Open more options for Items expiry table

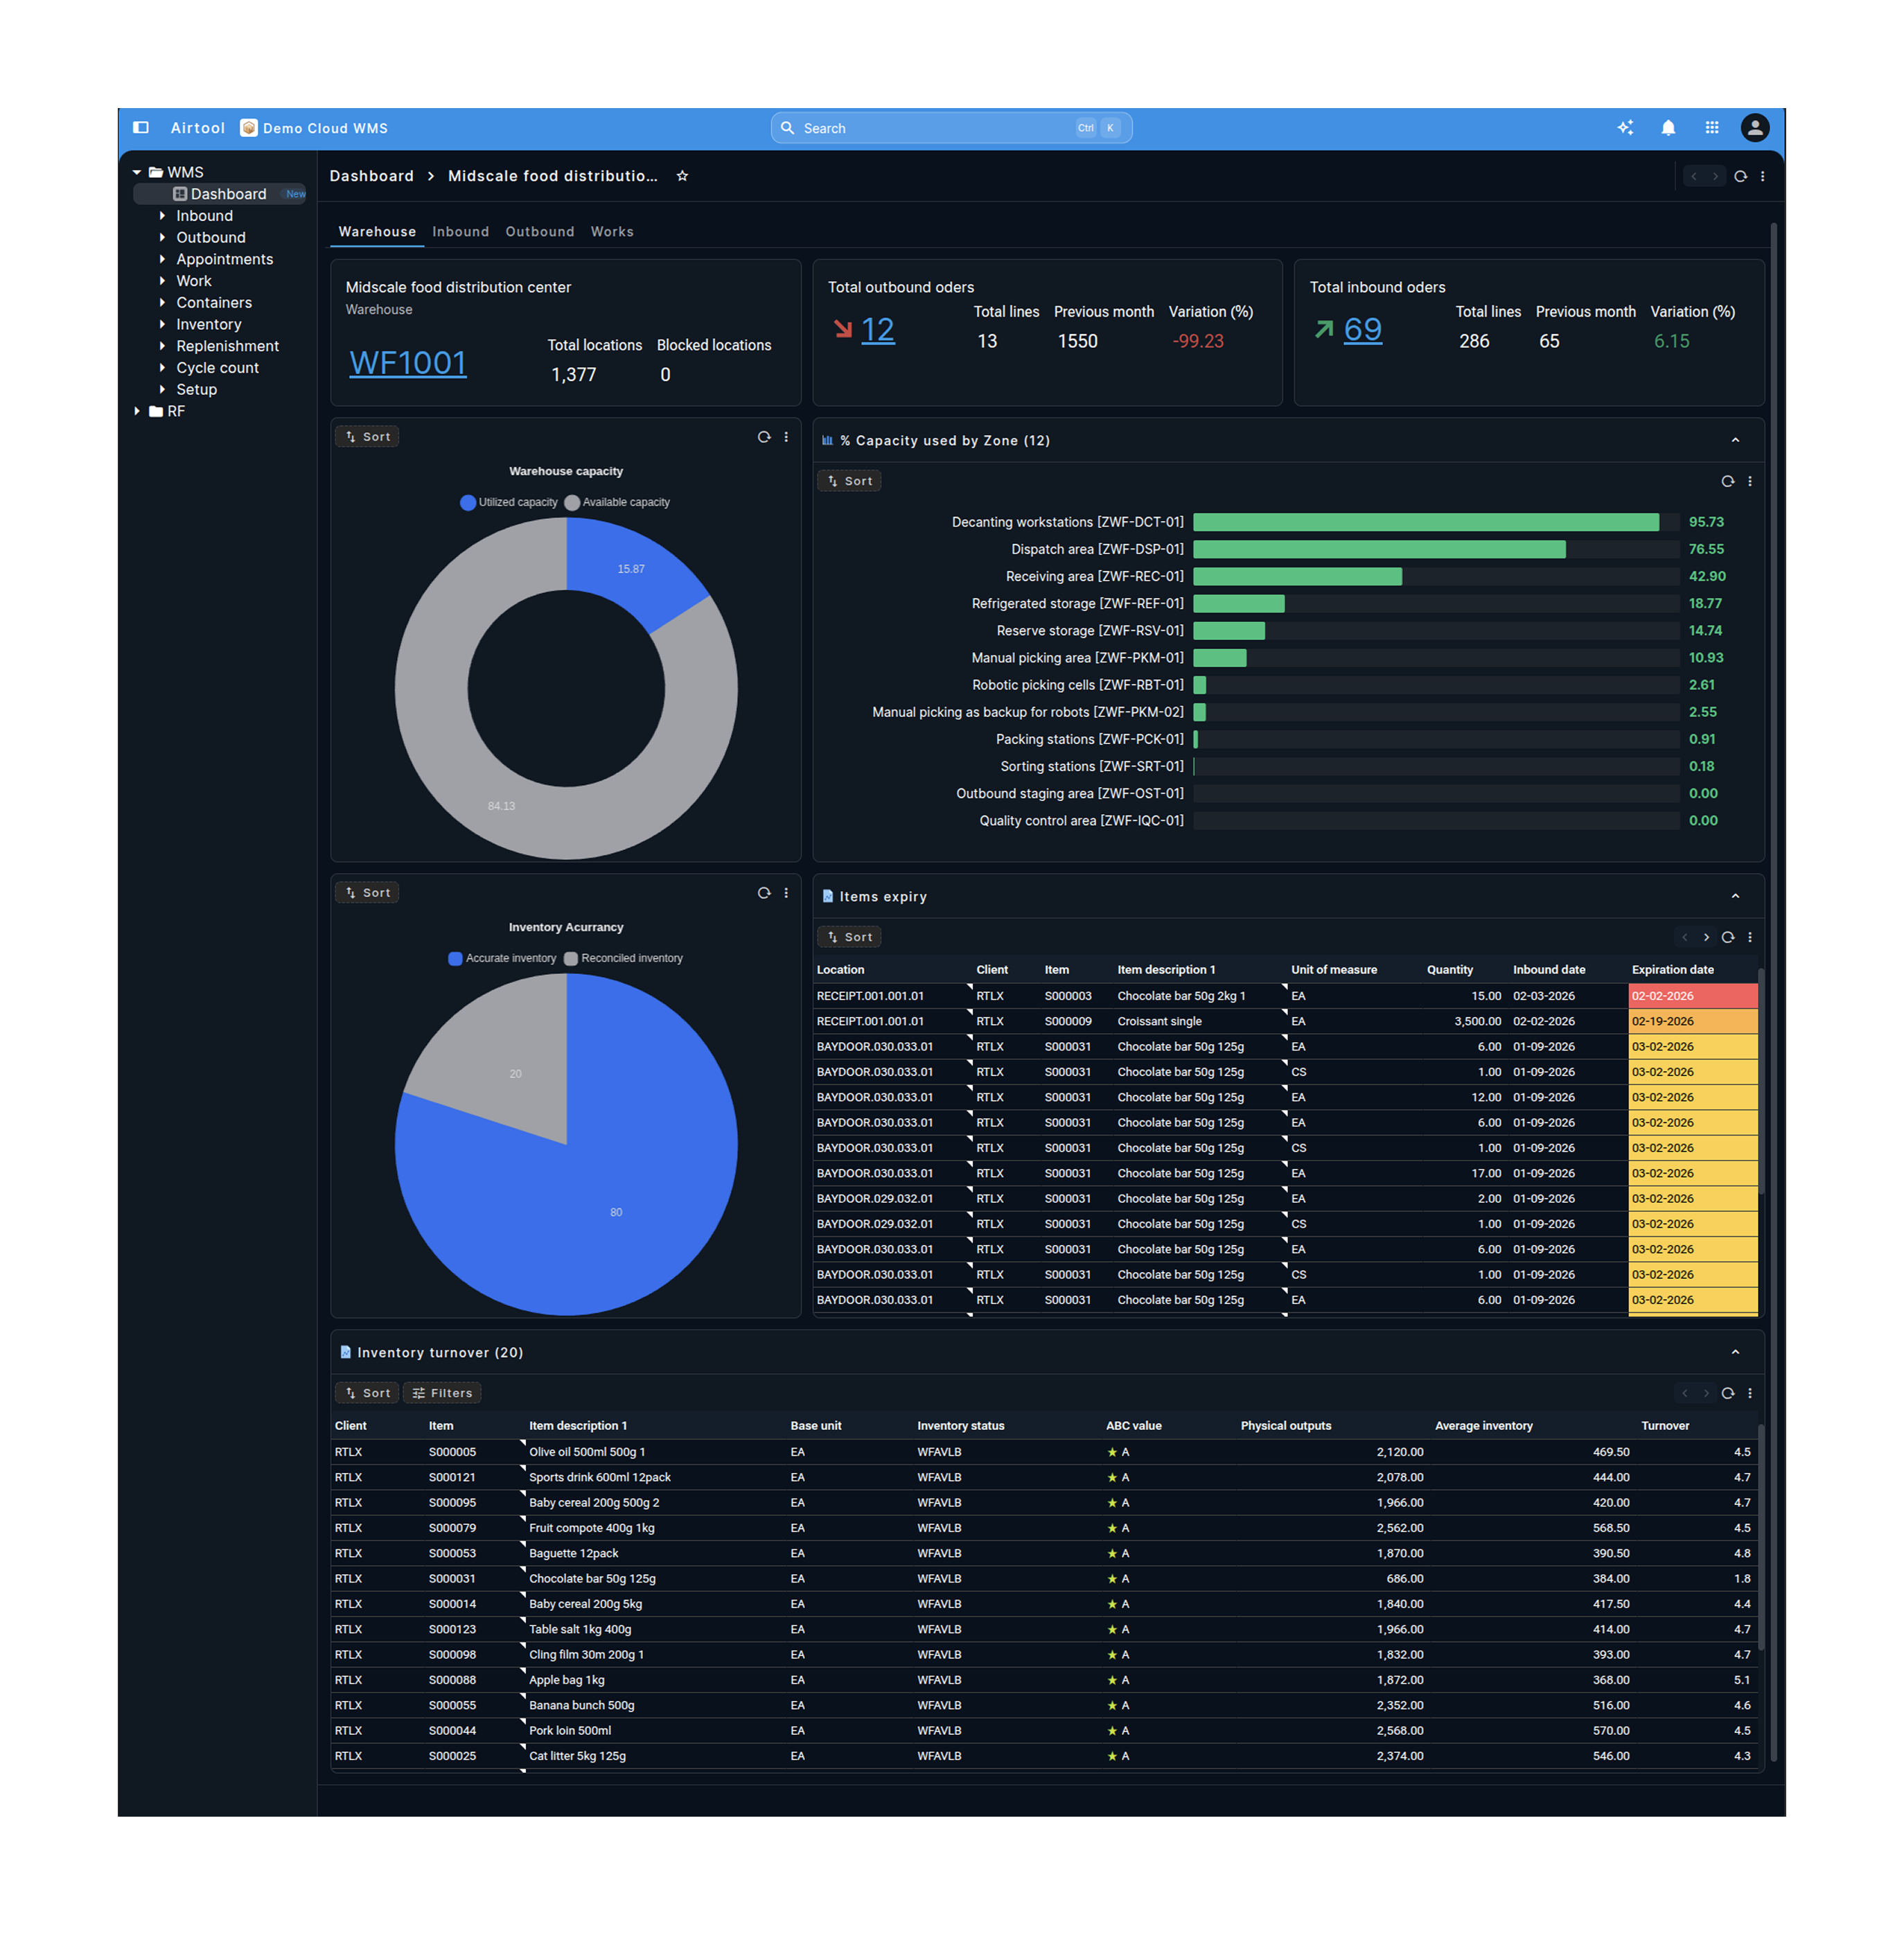click(x=1750, y=937)
